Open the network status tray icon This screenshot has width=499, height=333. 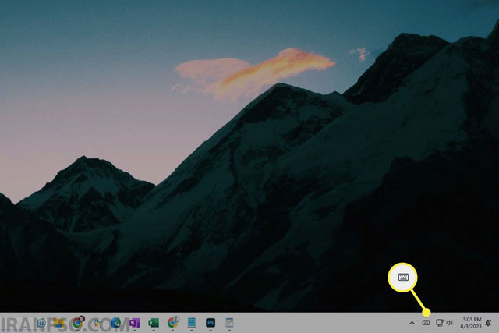tap(440, 323)
